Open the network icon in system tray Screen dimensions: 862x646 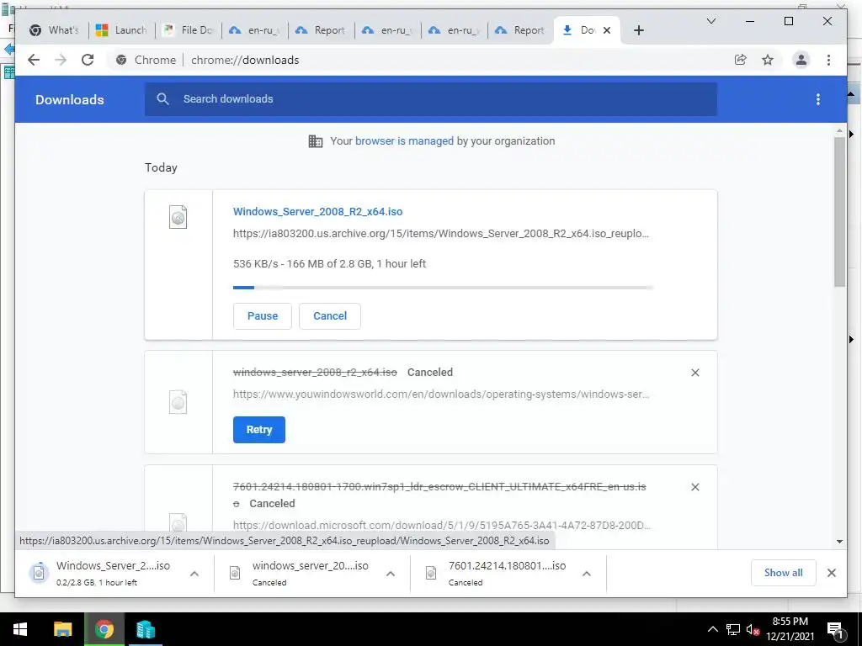click(x=732, y=629)
